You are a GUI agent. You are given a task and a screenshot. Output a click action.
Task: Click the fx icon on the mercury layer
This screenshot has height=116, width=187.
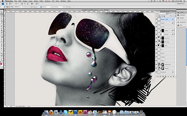coord(172,23)
